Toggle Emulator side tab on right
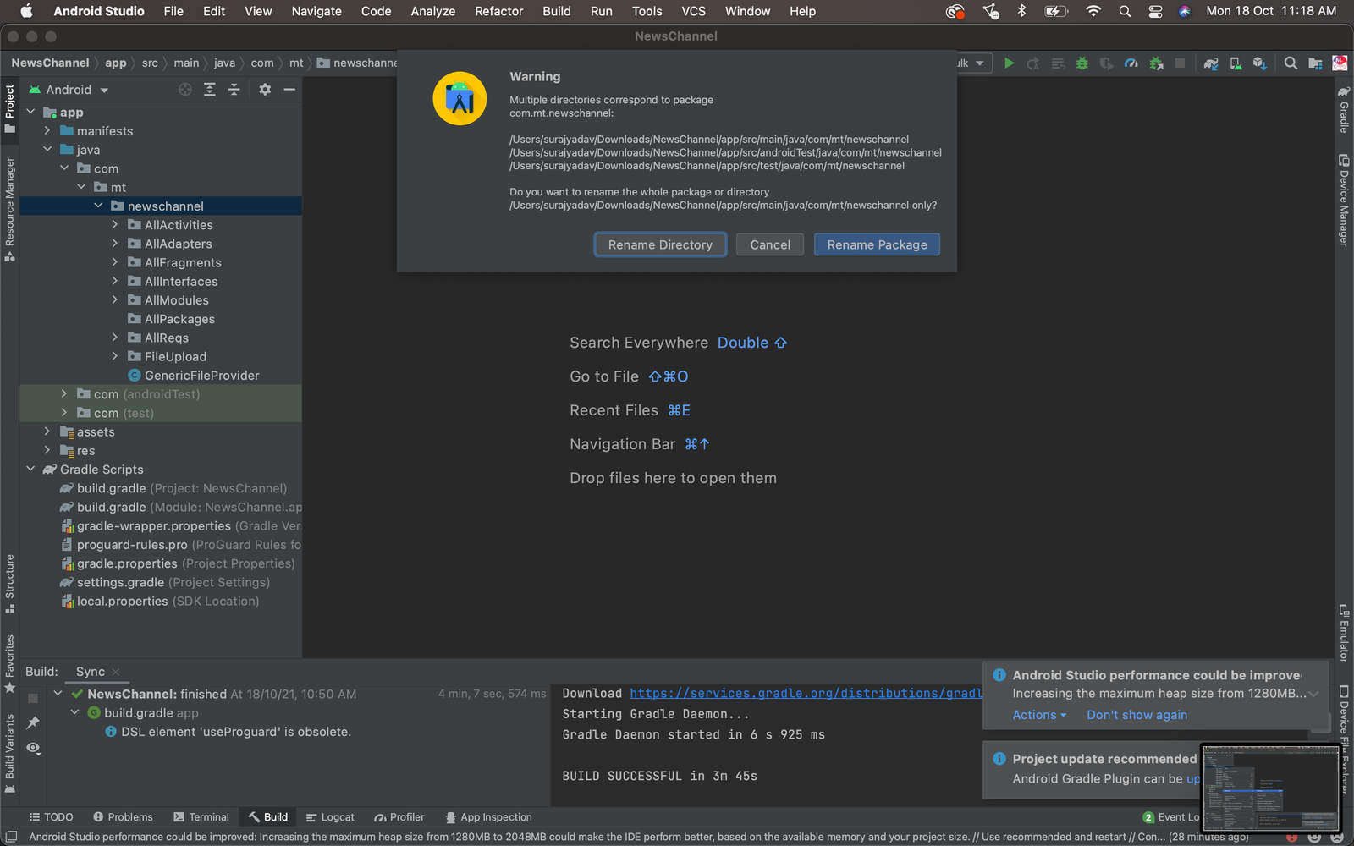 [1344, 634]
